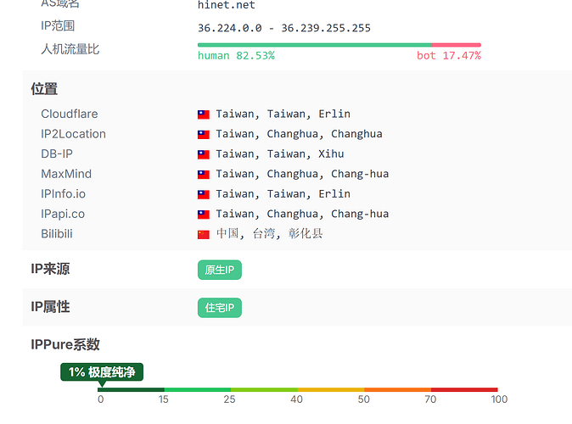Select the flag icon in the DB-IP row
Screen dimensions: 572x424
[x=204, y=154]
